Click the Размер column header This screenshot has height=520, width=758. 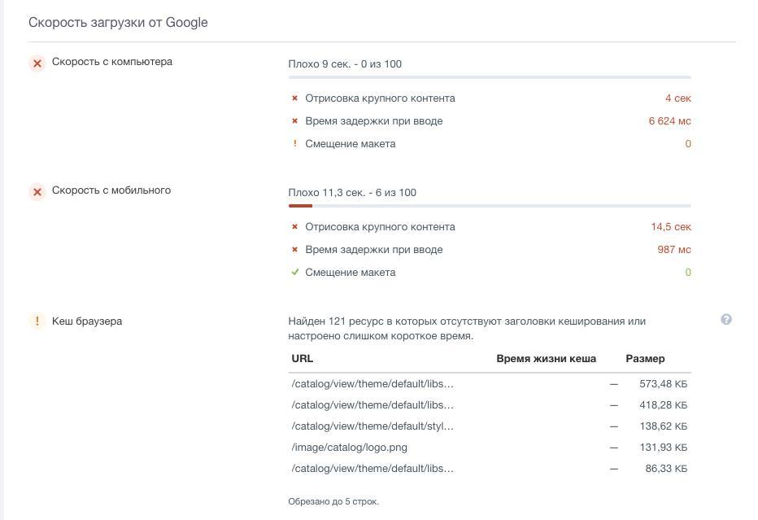[645, 359]
